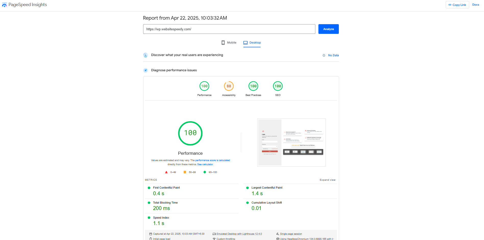Focus the URL input field
This screenshot has width=484, height=240.
pyautogui.click(x=229, y=29)
